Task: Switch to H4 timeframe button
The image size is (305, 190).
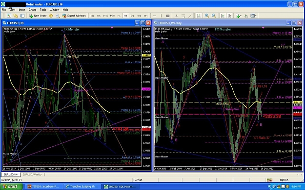Action: pos(125,16)
